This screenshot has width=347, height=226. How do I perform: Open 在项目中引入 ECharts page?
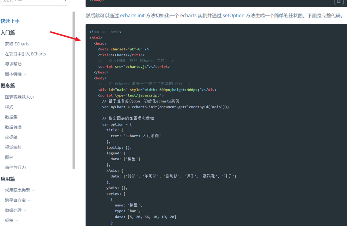coord(26,54)
